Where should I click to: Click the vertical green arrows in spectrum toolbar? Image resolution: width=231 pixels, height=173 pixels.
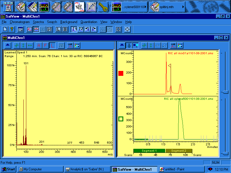coord(23,46)
